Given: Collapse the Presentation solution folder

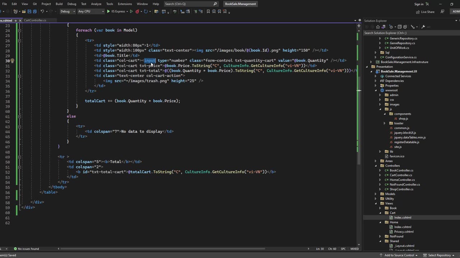Looking at the screenshot, I should [367, 67].
